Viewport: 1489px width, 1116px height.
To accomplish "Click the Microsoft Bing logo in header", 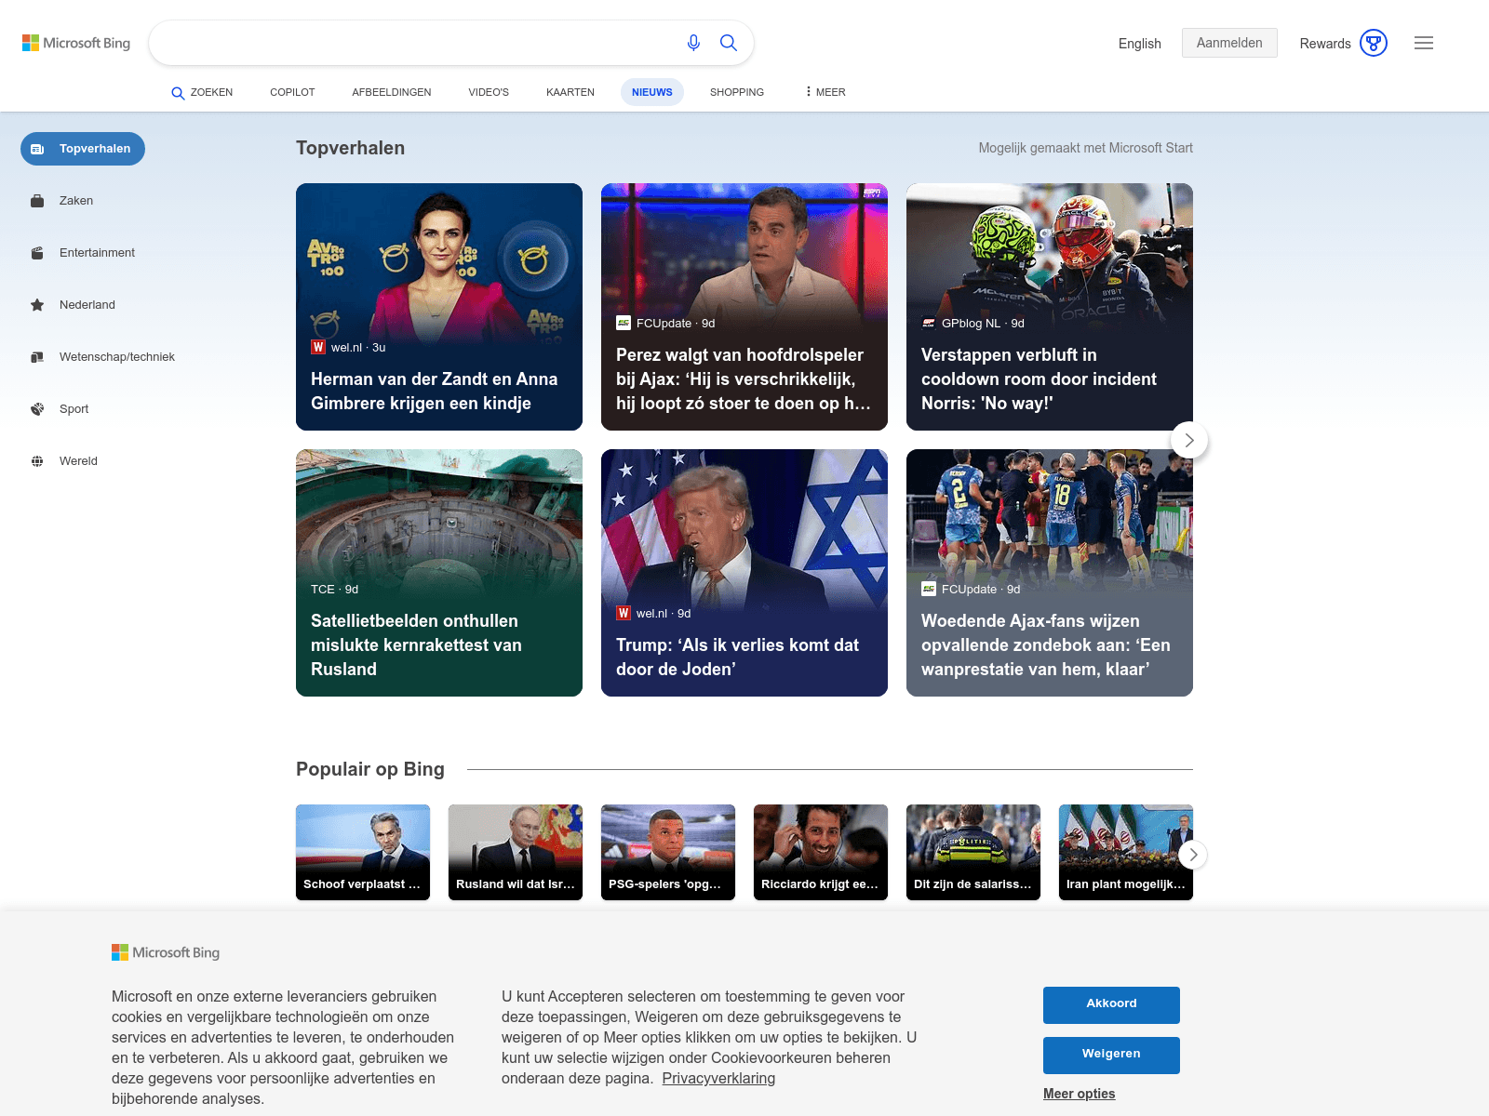I will click(76, 43).
